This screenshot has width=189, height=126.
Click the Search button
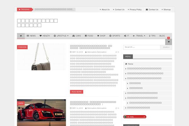point(166,47)
